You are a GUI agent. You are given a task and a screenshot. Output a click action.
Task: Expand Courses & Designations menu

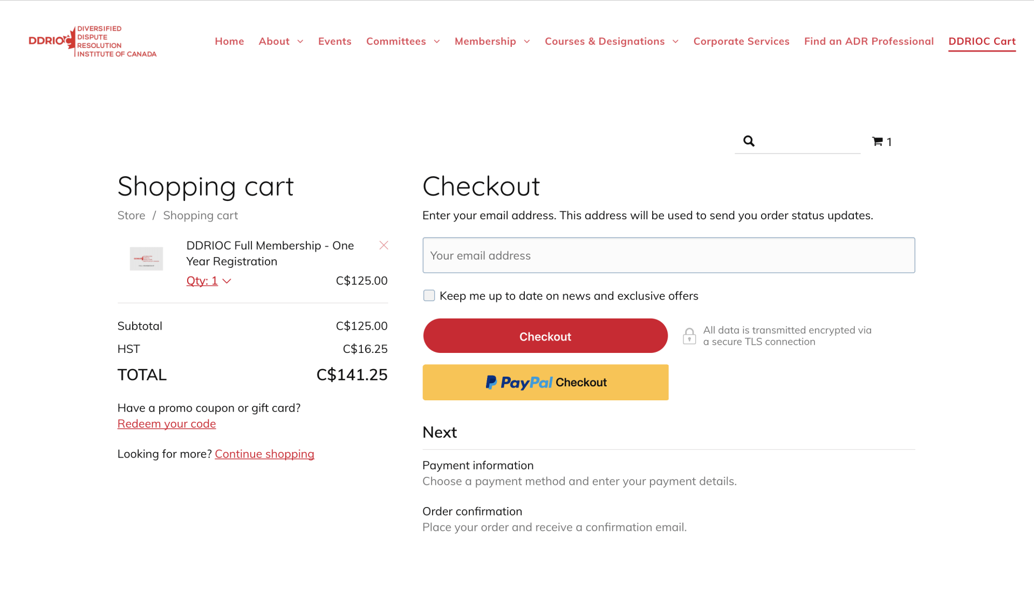pyautogui.click(x=611, y=41)
